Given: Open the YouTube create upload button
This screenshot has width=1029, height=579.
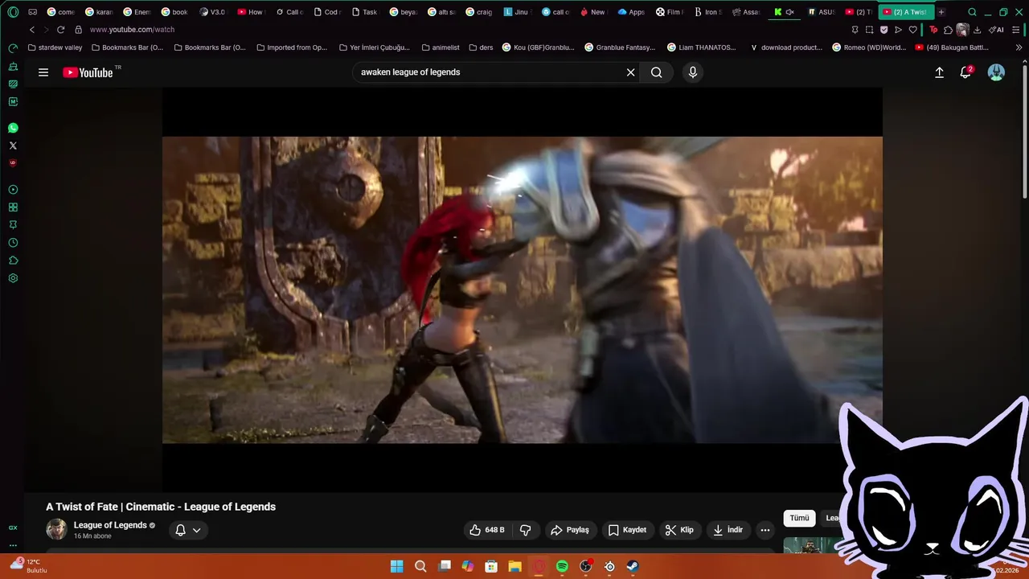Looking at the screenshot, I should tap(939, 72).
